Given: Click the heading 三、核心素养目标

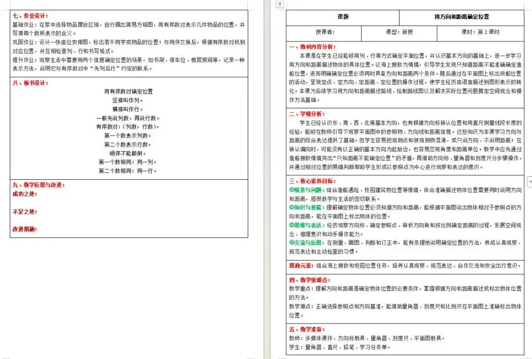Looking at the screenshot, I should tap(312, 181).
